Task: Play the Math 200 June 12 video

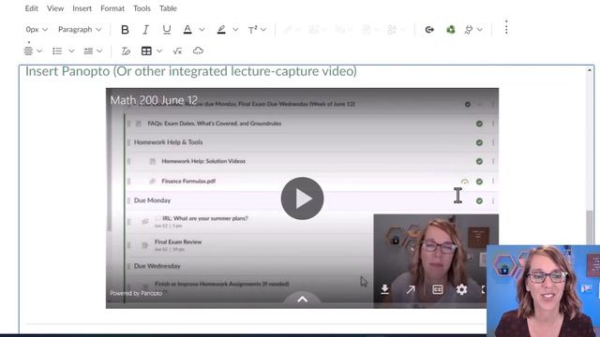Action: point(302,198)
